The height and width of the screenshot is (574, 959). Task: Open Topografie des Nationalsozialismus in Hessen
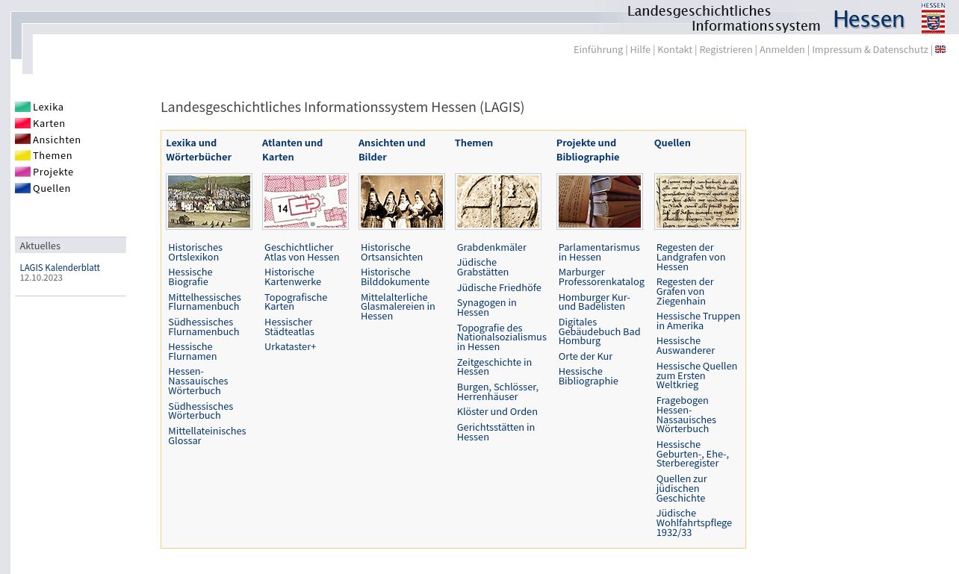point(502,337)
